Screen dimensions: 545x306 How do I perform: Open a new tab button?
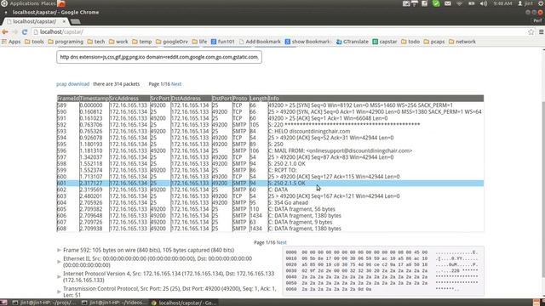[x=76, y=21]
